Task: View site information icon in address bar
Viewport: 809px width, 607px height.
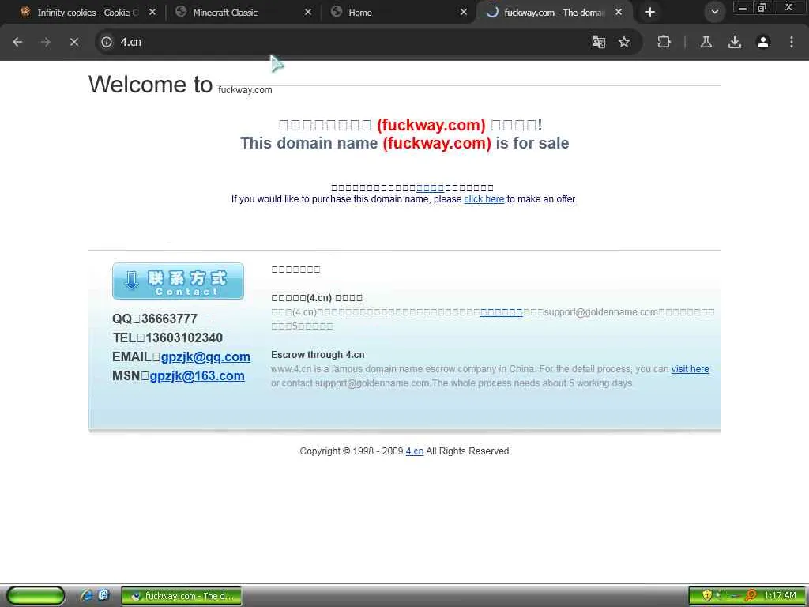Action: 107,42
